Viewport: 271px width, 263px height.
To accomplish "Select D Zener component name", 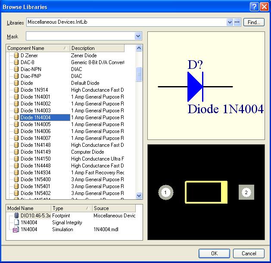I will (x=29, y=56).
